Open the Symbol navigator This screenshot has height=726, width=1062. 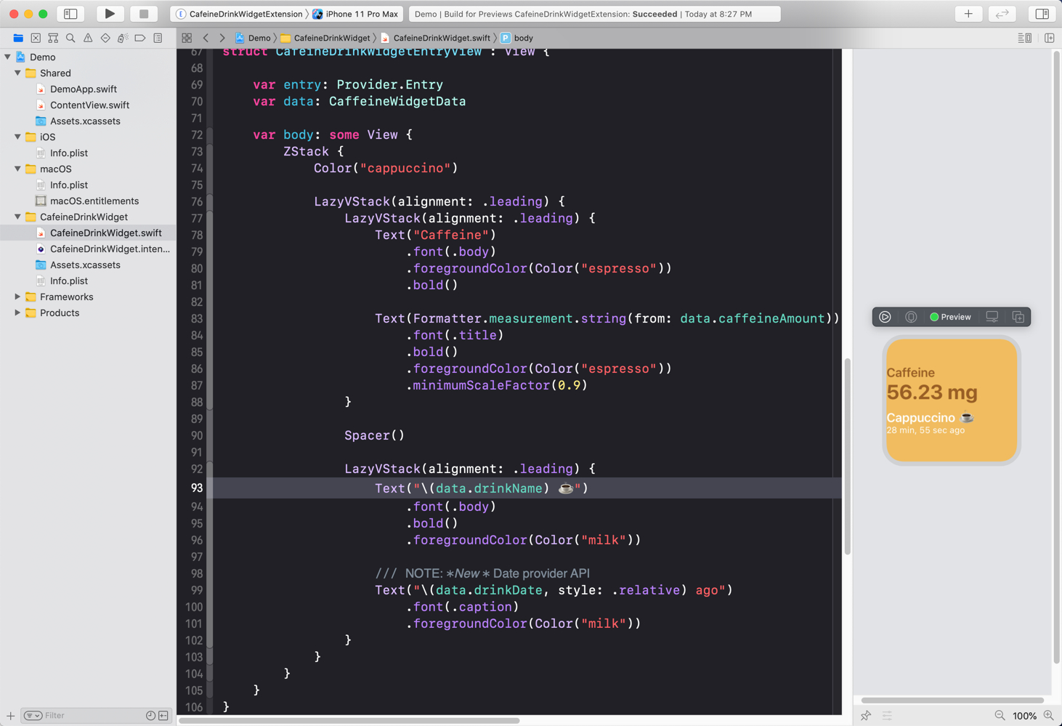pos(53,38)
